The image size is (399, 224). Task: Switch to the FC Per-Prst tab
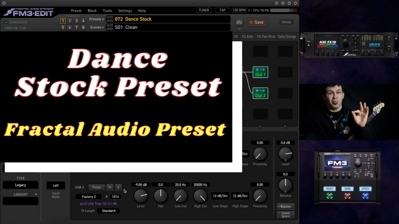(266, 36)
